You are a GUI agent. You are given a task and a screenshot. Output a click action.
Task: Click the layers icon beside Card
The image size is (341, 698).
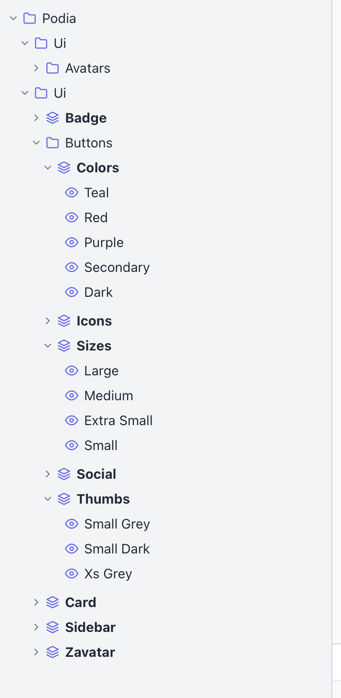(x=53, y=602)
